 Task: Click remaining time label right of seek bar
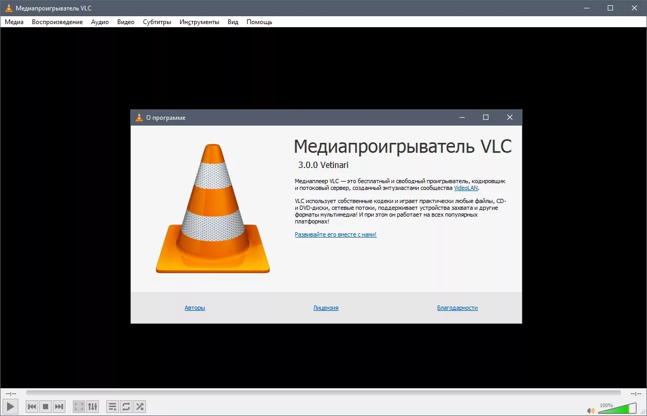click(x=636, y=393)
